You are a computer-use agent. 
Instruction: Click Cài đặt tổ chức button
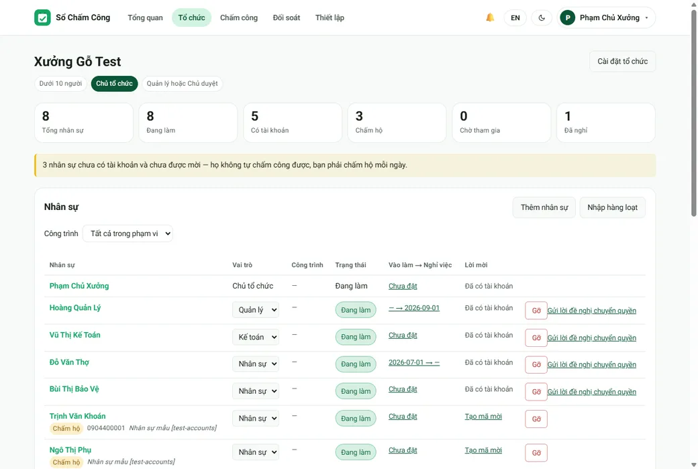pyautogui.click(x=622, y=62)
